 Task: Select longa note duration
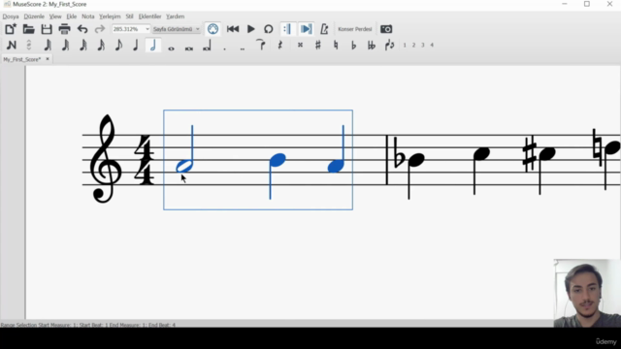tap(207, 46)
